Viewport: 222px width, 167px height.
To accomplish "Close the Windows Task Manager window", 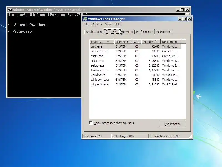I will pos(190,19).
